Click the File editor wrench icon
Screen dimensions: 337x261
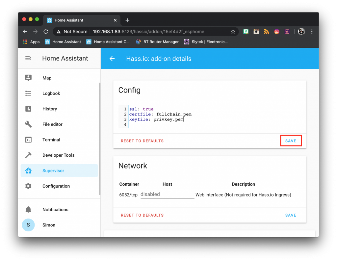pyautogui.click(x=28, y=124)
